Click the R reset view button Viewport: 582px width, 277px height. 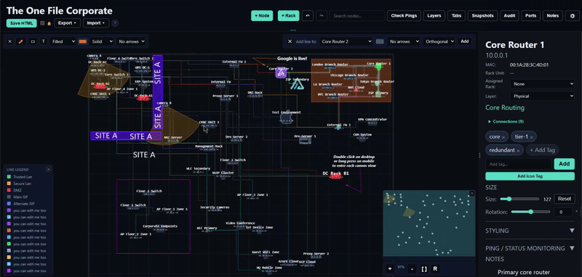point(435,268)
